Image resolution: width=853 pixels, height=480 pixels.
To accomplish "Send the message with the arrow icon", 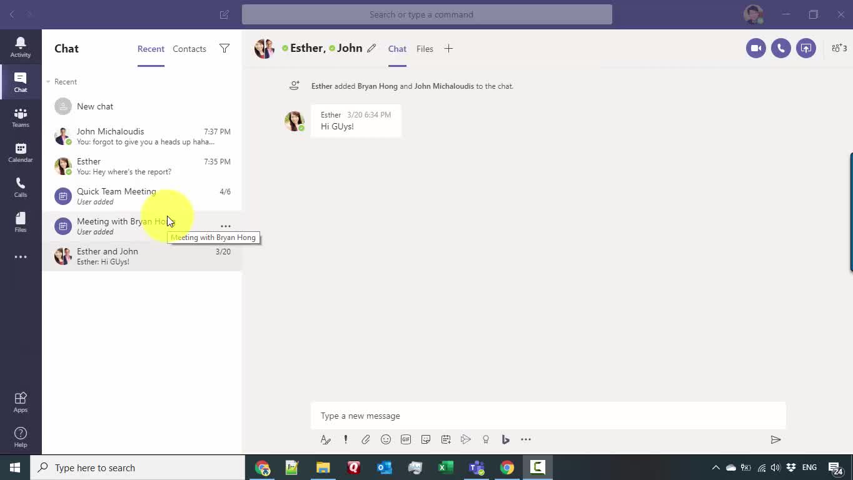I will click(x=775, y=439).
